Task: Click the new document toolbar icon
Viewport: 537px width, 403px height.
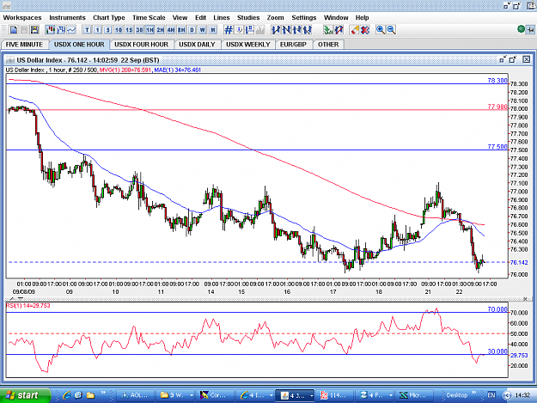Action: click(x=14, y=30)
